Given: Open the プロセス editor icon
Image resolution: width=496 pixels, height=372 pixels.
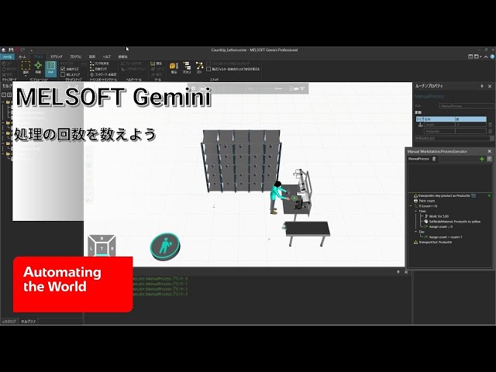Looking at the screenshot, I should (x=187, y=67).
